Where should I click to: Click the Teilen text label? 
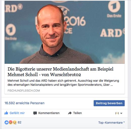(77, 113)
